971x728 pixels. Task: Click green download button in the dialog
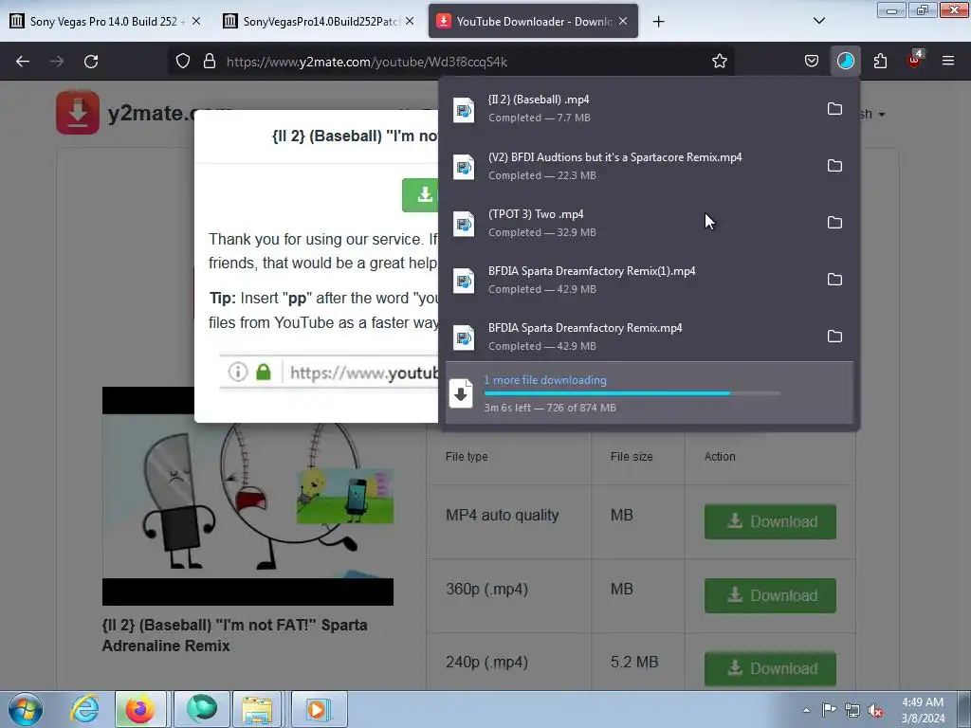pyautogui.click(x=420, y=195)
